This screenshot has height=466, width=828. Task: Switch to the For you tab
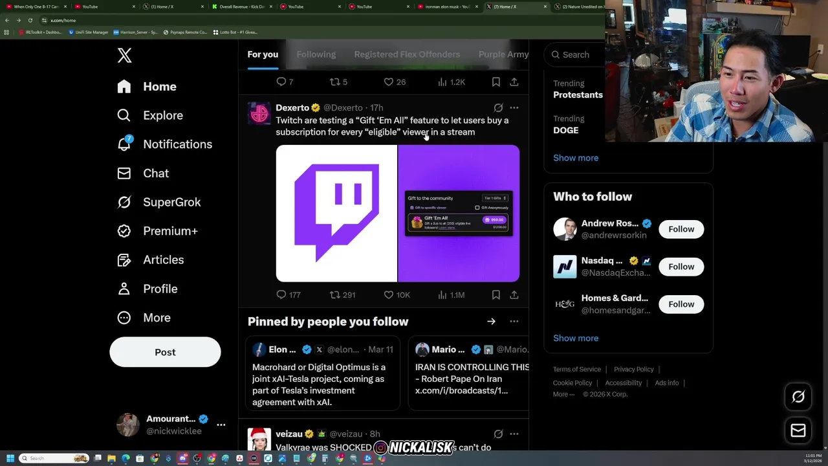click(x=263, y=54)
